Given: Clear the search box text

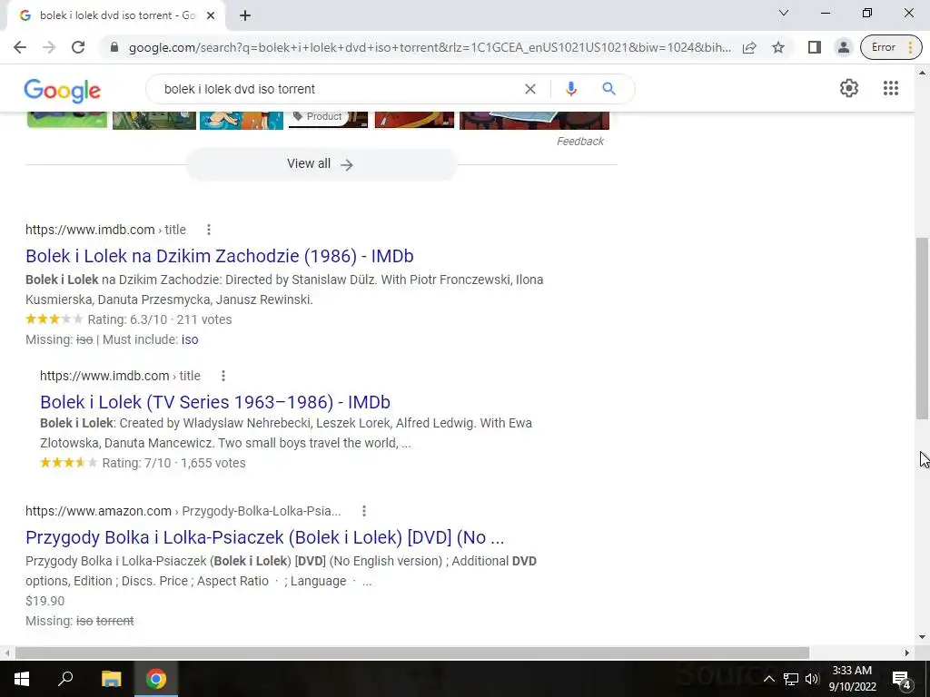Looking at the screenshot, I should tap(530, 89).
